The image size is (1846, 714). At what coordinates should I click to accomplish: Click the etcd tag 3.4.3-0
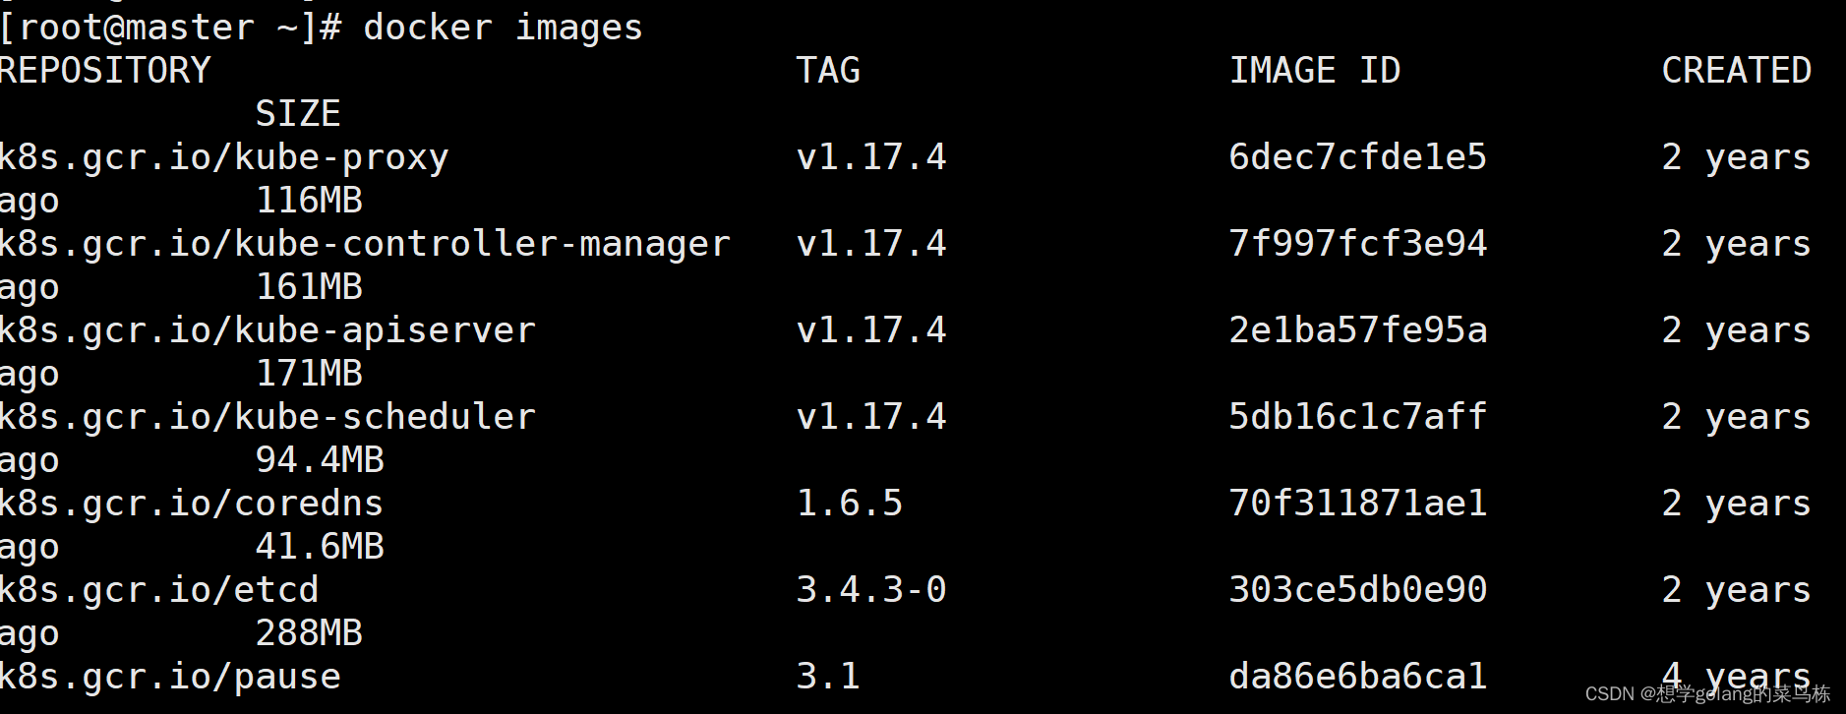(x=871, y=590)
